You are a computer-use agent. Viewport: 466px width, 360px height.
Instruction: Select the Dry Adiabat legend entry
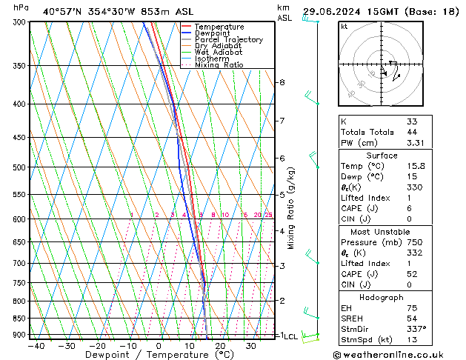pyautogui.click(x=217, y=46)
